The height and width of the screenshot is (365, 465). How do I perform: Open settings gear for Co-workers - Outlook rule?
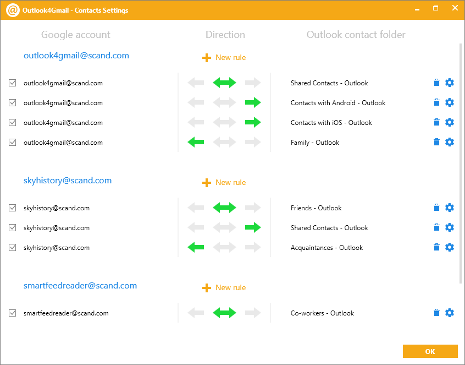click(x=450, y=313)
